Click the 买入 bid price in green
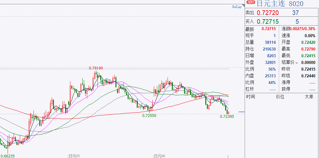The width and height of the screenshot is (319, 158). tap(268, 22)
